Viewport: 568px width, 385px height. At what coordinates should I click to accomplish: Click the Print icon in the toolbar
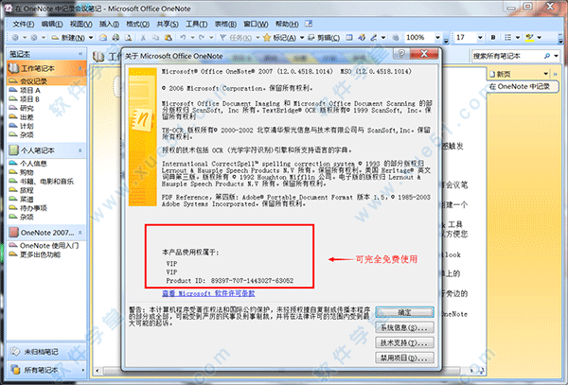coord(115,37)
